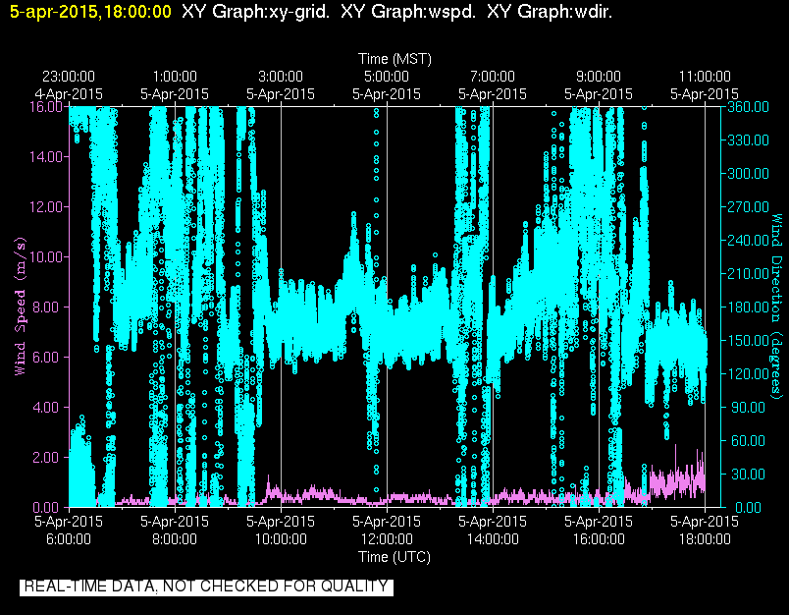Click the 9:00:00 MST time label

(x=599, y=77)
